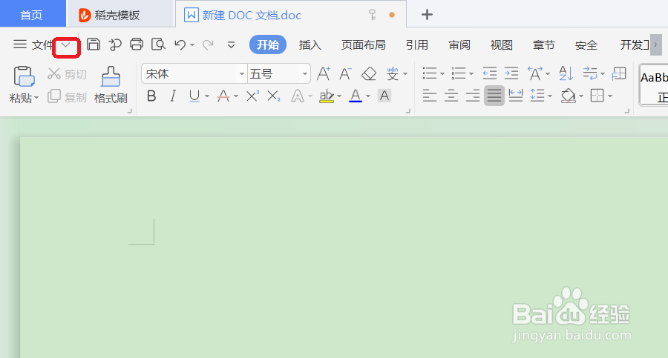Click in the blank document page area
668x358 pixels.
[x=344, y=247]
